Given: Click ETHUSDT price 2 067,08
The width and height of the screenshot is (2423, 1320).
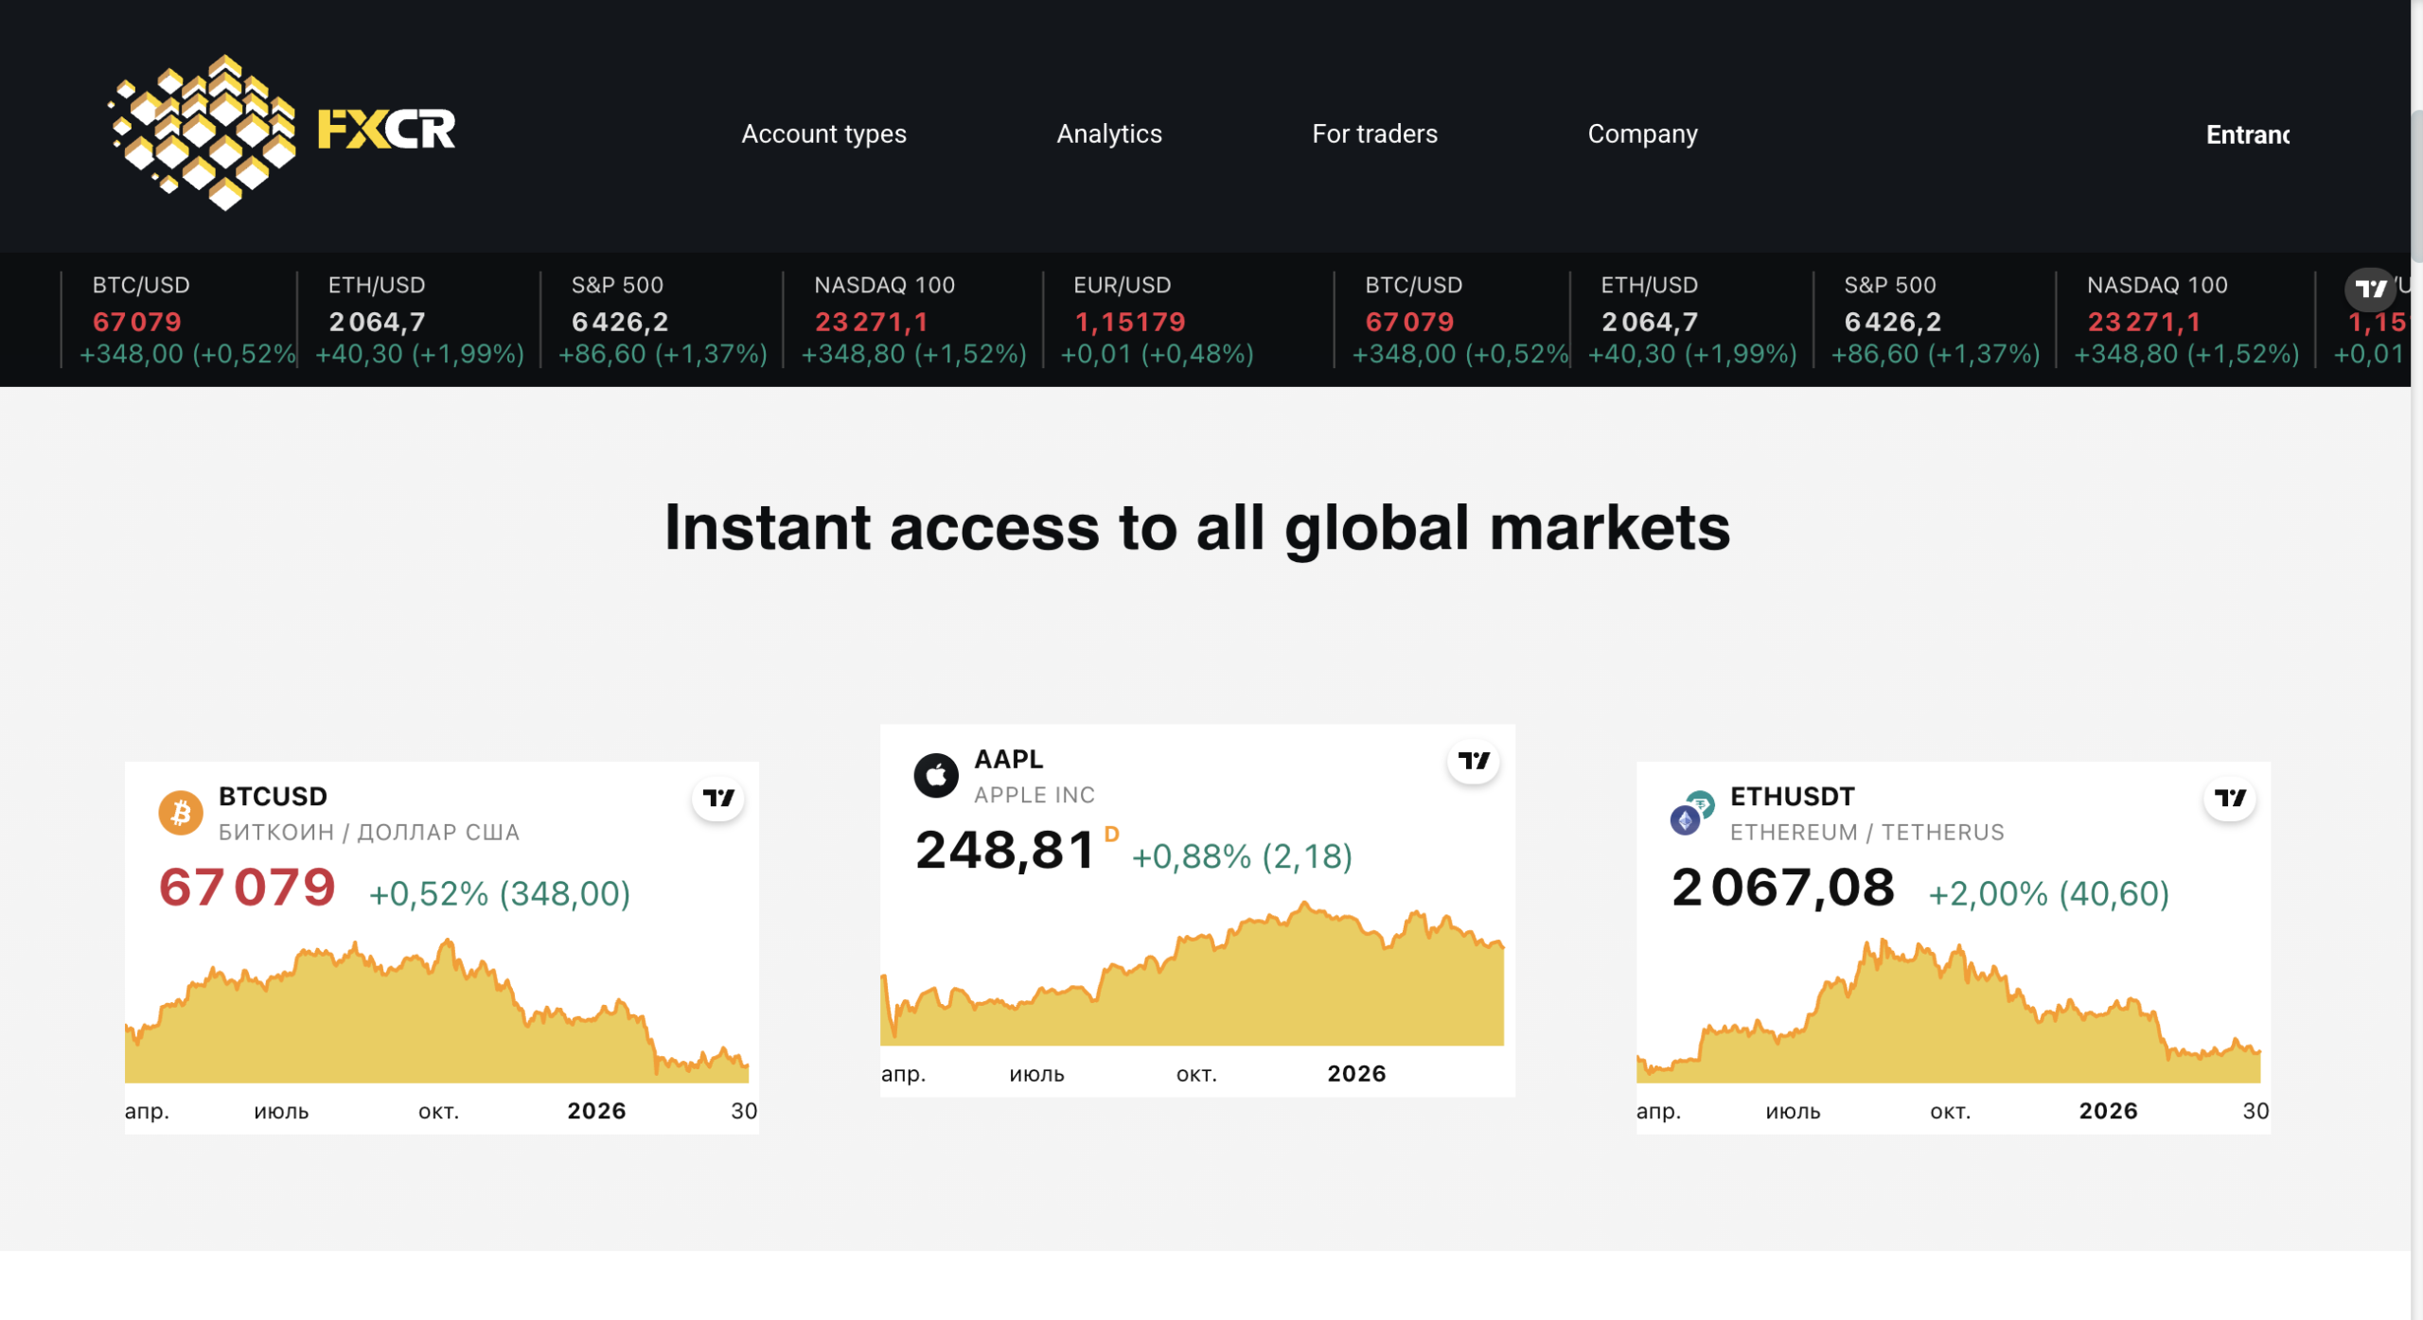Looking at the screenshot, I should coord(1783,888).
